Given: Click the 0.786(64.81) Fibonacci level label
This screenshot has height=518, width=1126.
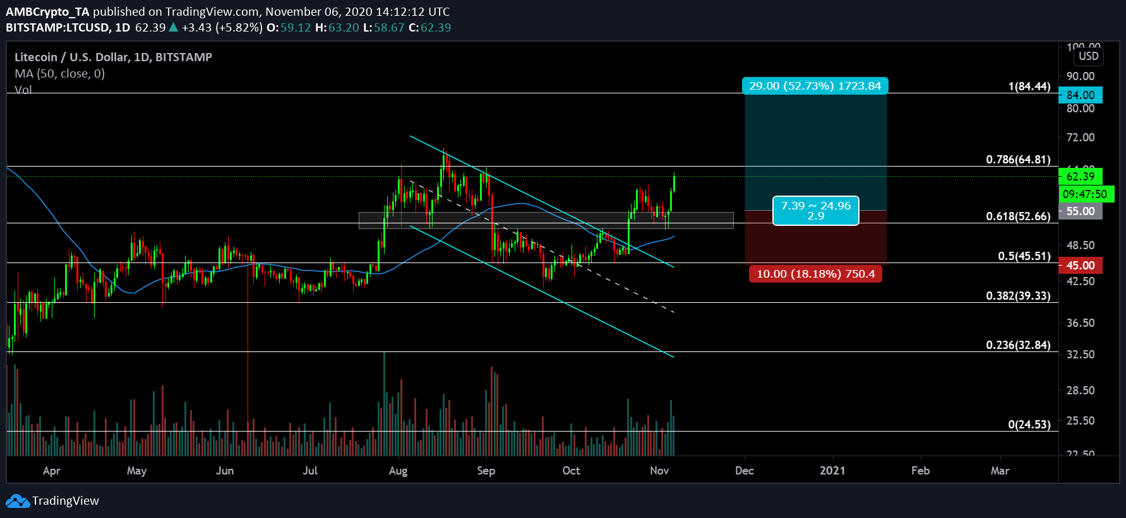Looking at the screenshot, I should point(1018,160).
